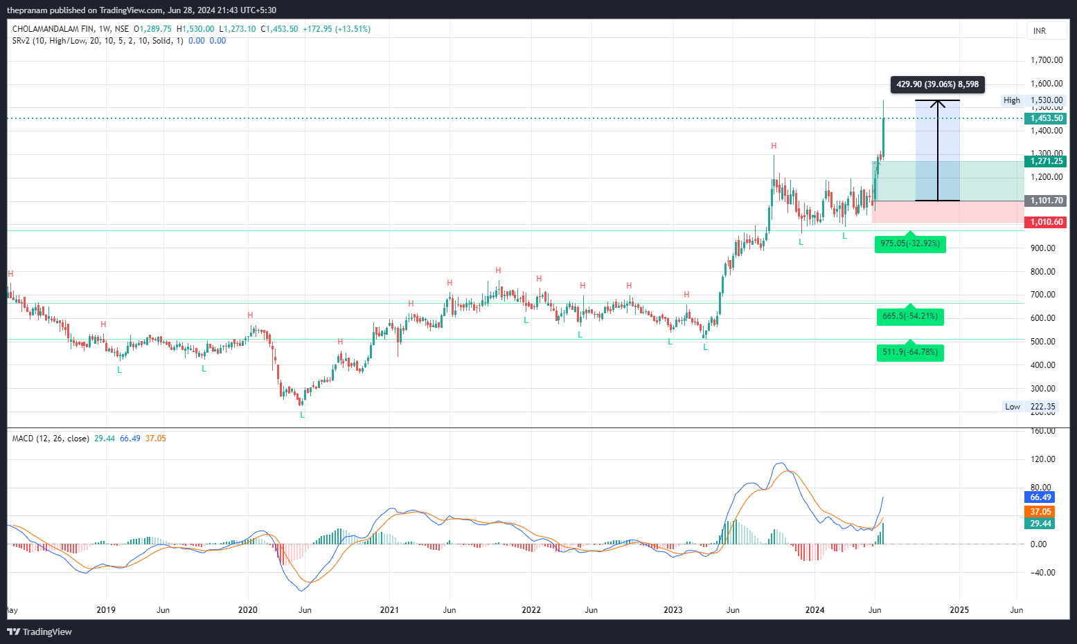Click the 665.5(-54.21%) support level tag

[910, 316]
